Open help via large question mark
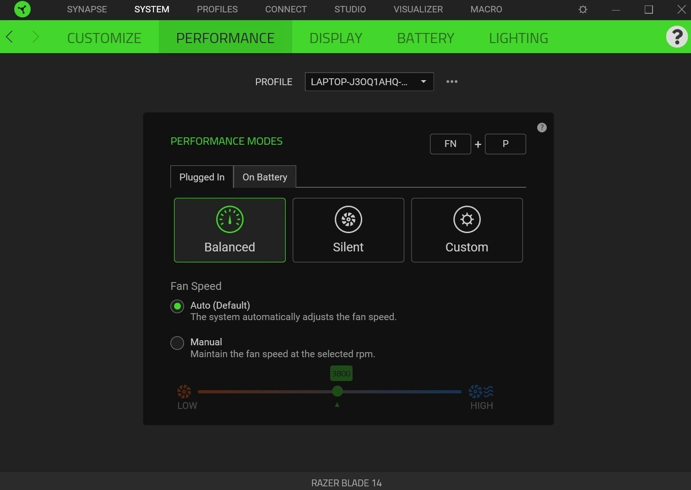 click(x=677, y=37)
